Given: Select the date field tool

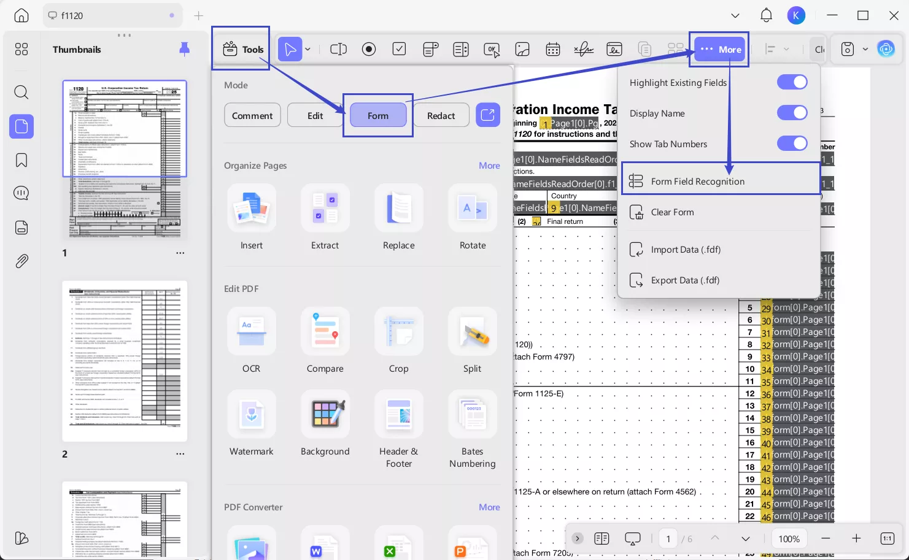Looking at the screenshot, I should 552,49.
